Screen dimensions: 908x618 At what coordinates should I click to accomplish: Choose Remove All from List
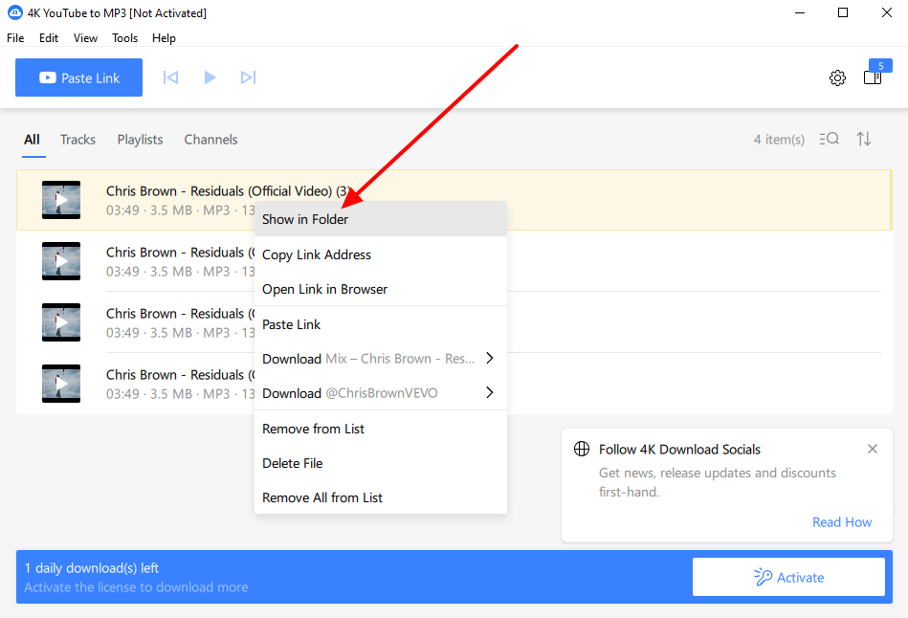click(381, 497)
